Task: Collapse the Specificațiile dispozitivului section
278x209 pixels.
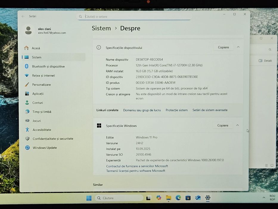Action: 238,47
